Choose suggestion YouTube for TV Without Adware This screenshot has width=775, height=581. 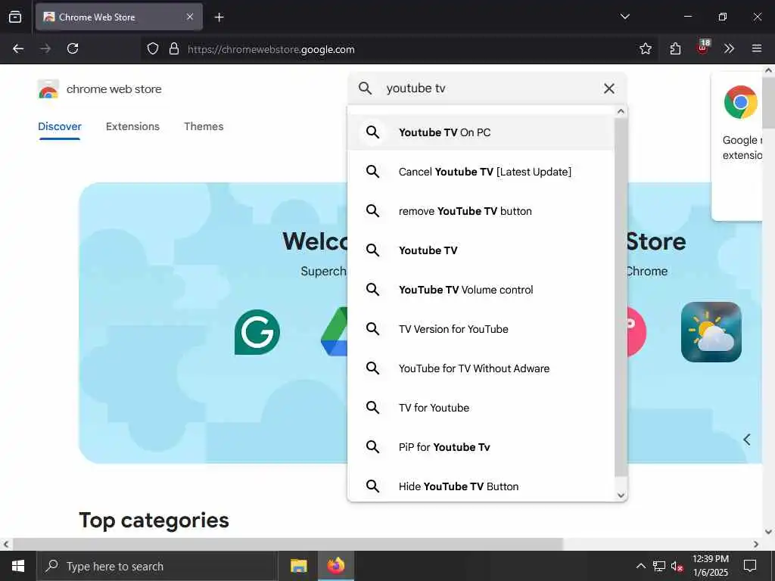coord(481,368)
